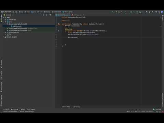164x123 pixels.
Task: Click the MainActivity breadcrumb in navigation bar
Action: coord(68,12)
